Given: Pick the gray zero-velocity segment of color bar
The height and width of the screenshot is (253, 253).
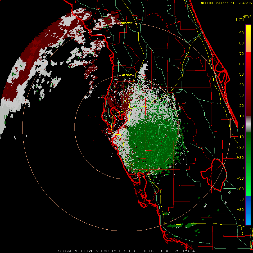Looking at the screenshot, I should (x=248, y=125).
